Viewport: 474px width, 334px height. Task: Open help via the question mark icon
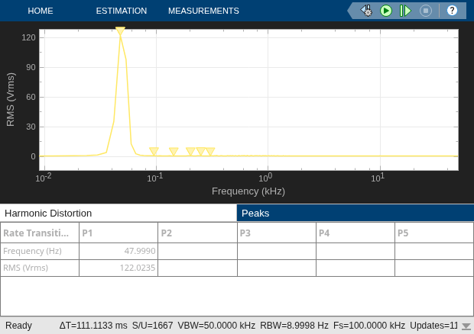point(452,11)
